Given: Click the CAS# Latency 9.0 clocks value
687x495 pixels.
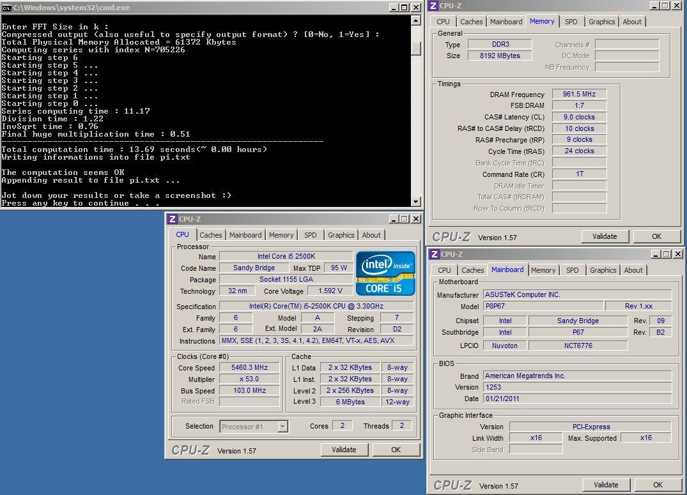Looking at the screenshot, I should tap(579, 117).
